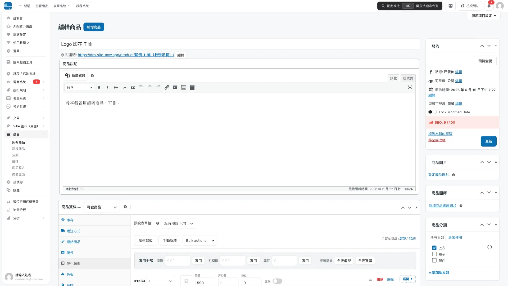Insert Read More tag icon
Viewport: 508px width, 286px height.
pos(175,88)
